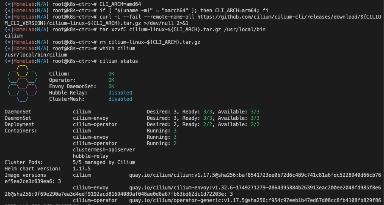Click 'cilium-envoy' in the DaemonSet row
Image resolution: width=384 pixels, height=205 pixels.
coord(91,118)
